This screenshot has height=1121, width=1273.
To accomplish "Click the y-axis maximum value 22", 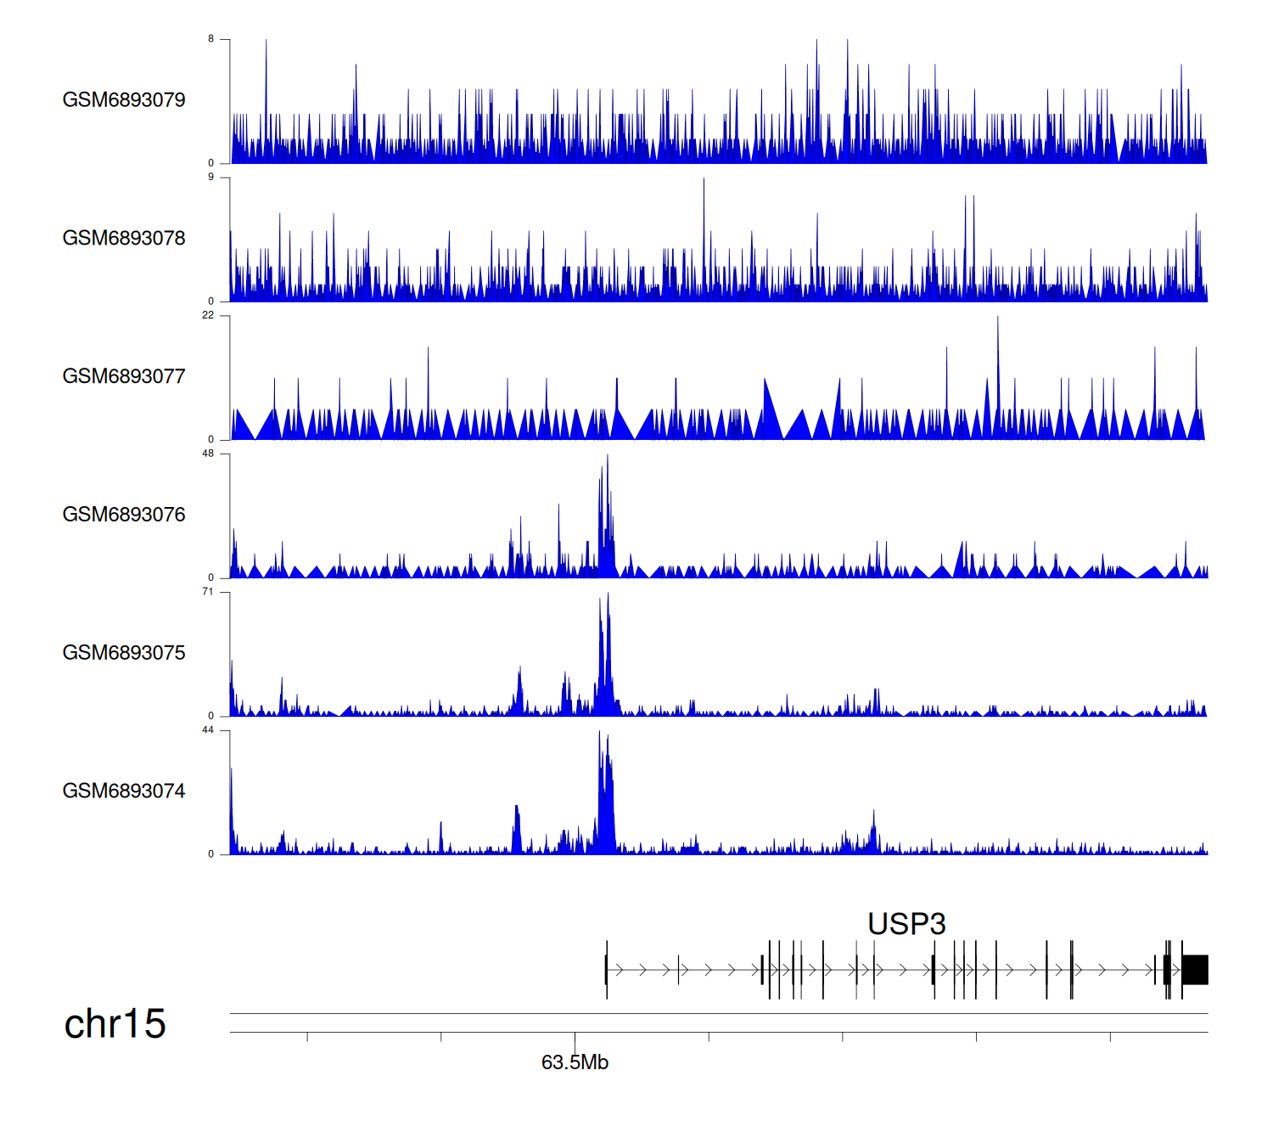I will coord(208,315).
